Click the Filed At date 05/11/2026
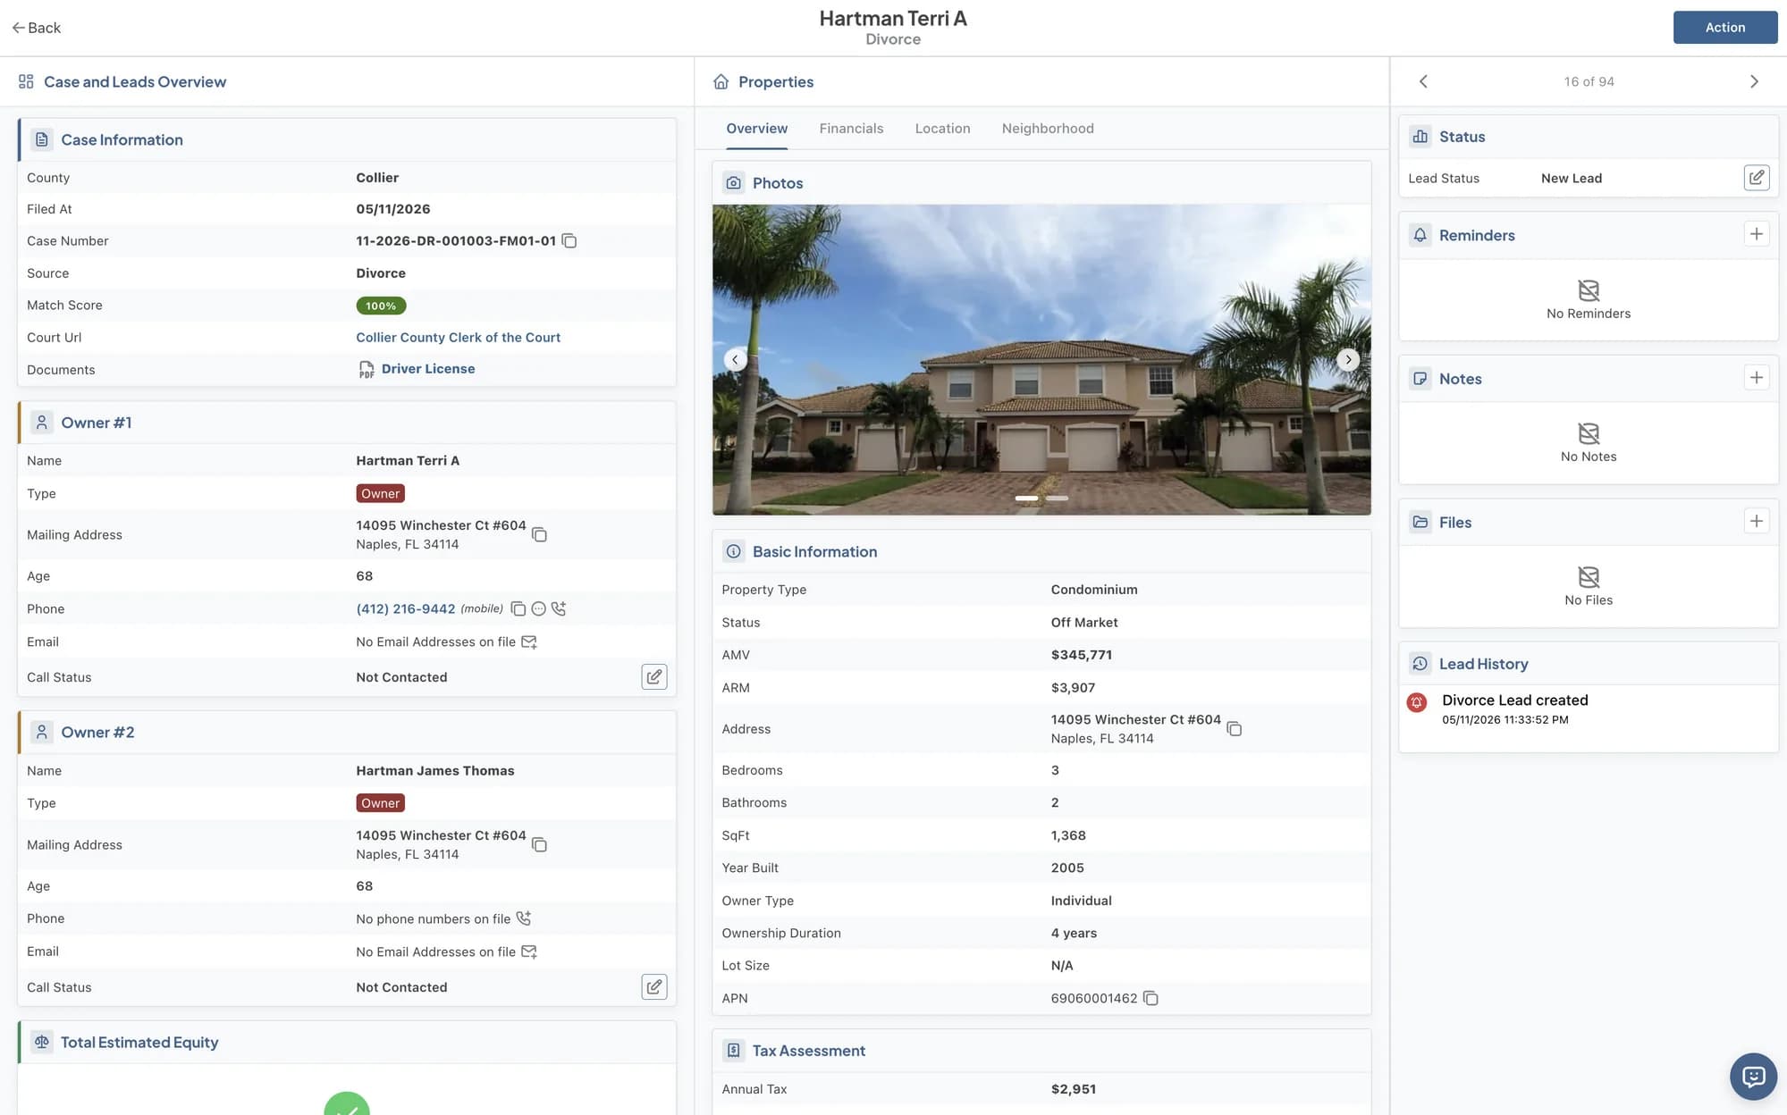The height and width of the screenshot is (1115, 1787). [393, 209]
